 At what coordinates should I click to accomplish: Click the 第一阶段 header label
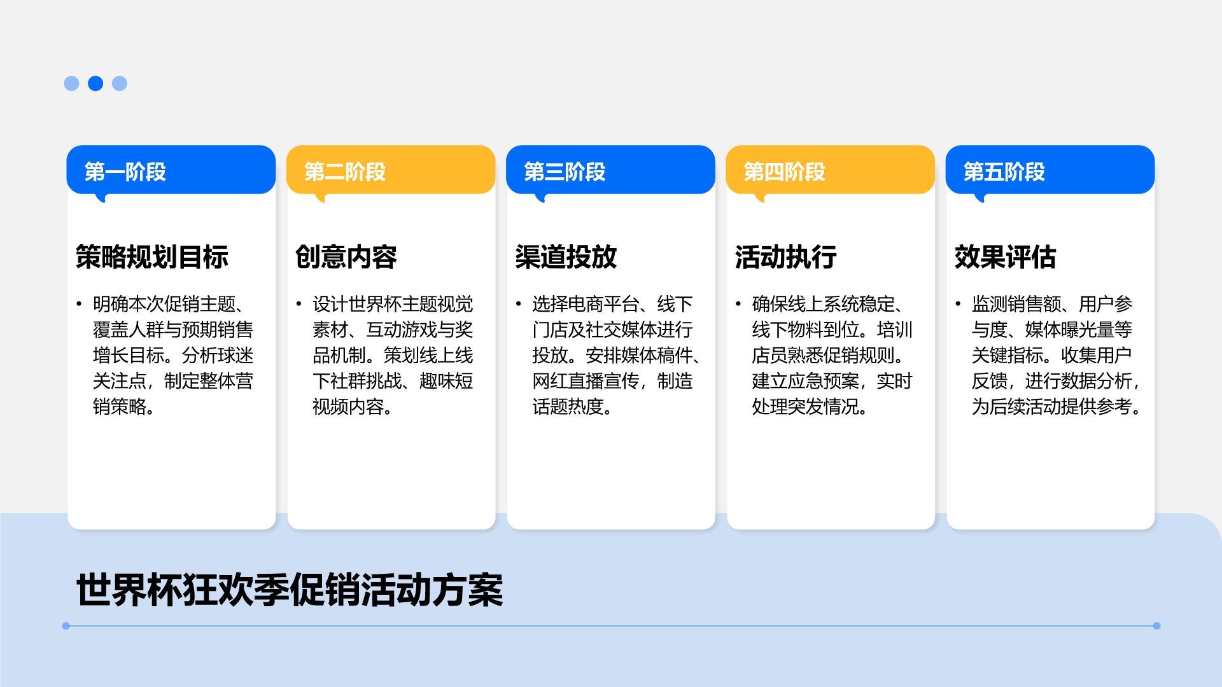tap(125, 172)
